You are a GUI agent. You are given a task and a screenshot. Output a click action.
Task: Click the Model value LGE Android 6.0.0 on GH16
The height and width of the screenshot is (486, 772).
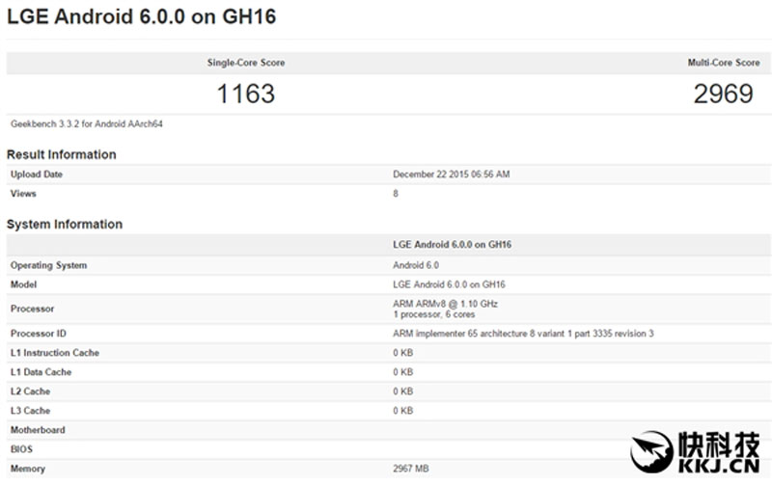point(449,284)
